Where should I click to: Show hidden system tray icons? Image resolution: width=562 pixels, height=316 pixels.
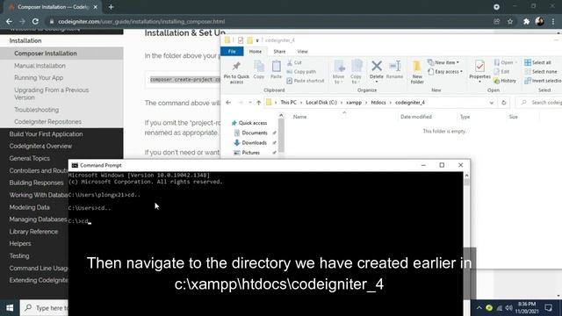pos(479,308)
